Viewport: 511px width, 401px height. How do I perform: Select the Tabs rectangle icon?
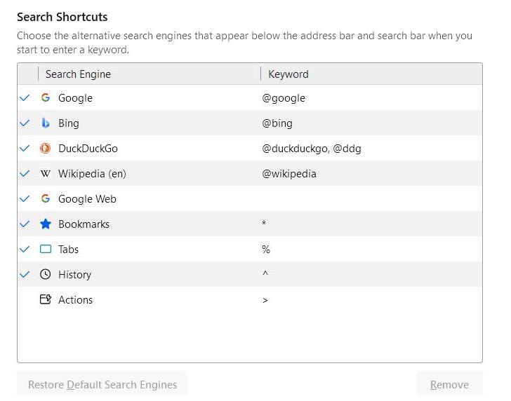pos(46,250)
